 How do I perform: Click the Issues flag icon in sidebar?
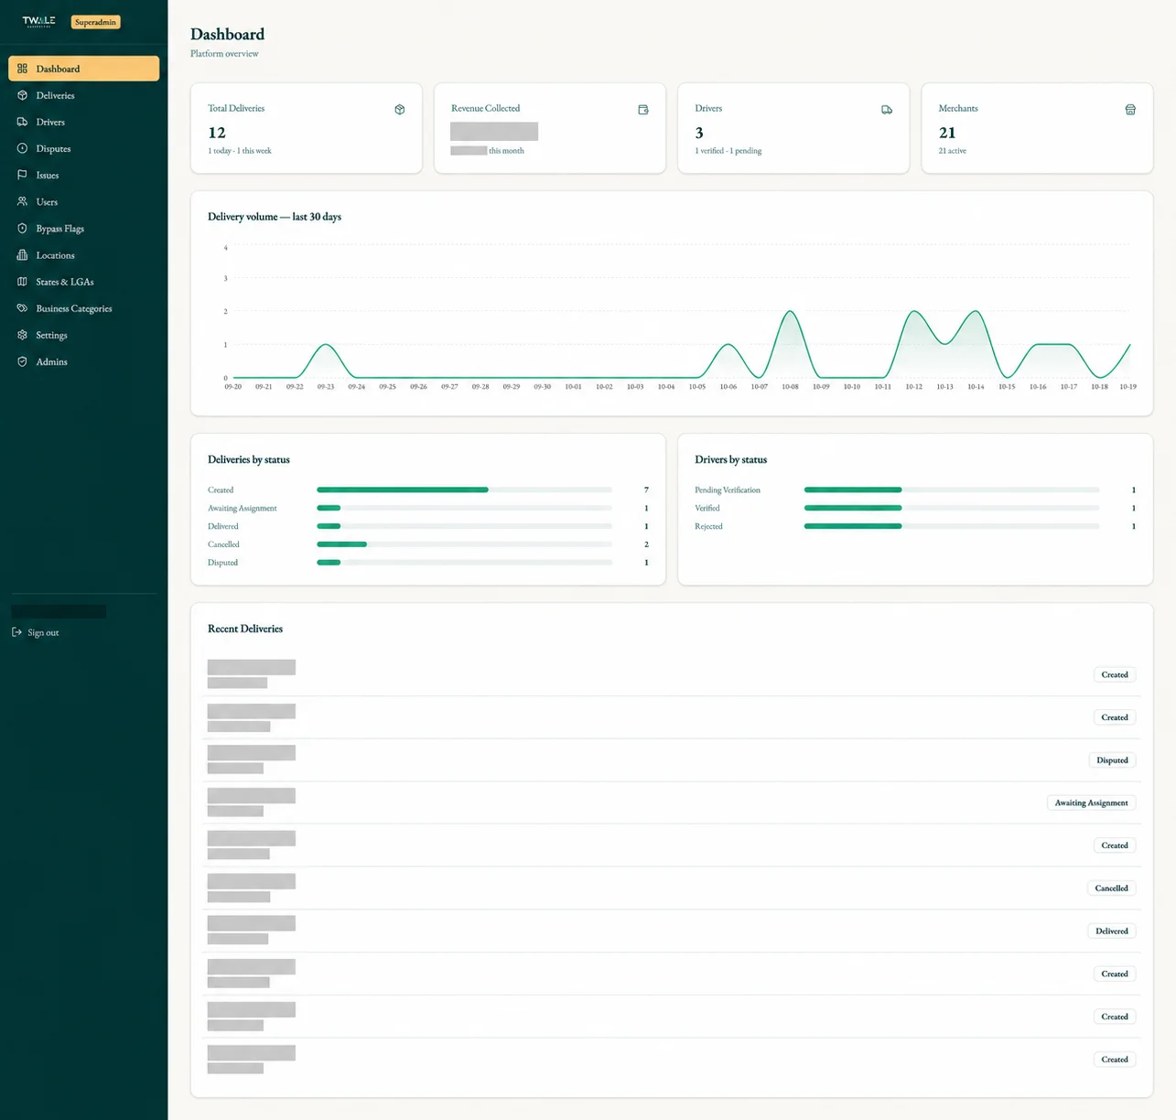(x=22, y=175)
